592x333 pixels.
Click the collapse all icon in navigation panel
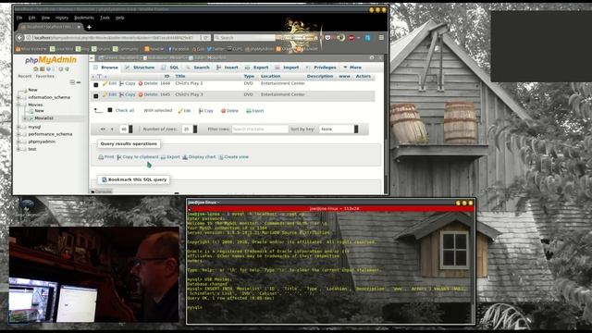[x=72, y=82]
